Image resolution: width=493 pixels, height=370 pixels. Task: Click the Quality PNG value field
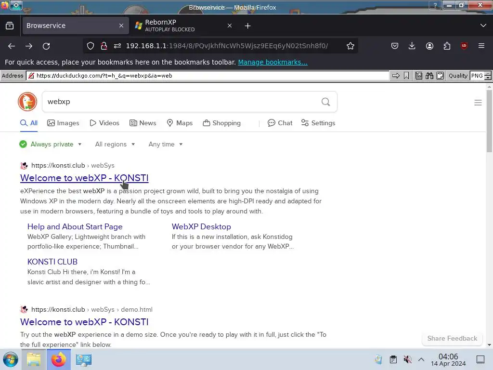[x=477, y=76]
